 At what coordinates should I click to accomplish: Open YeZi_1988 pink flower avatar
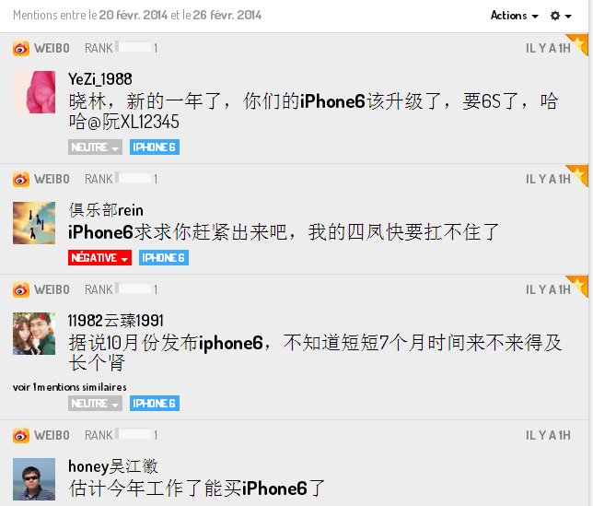tap(34, 92)
